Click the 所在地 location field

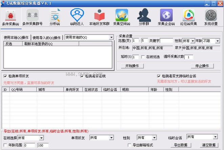(152, 48)
